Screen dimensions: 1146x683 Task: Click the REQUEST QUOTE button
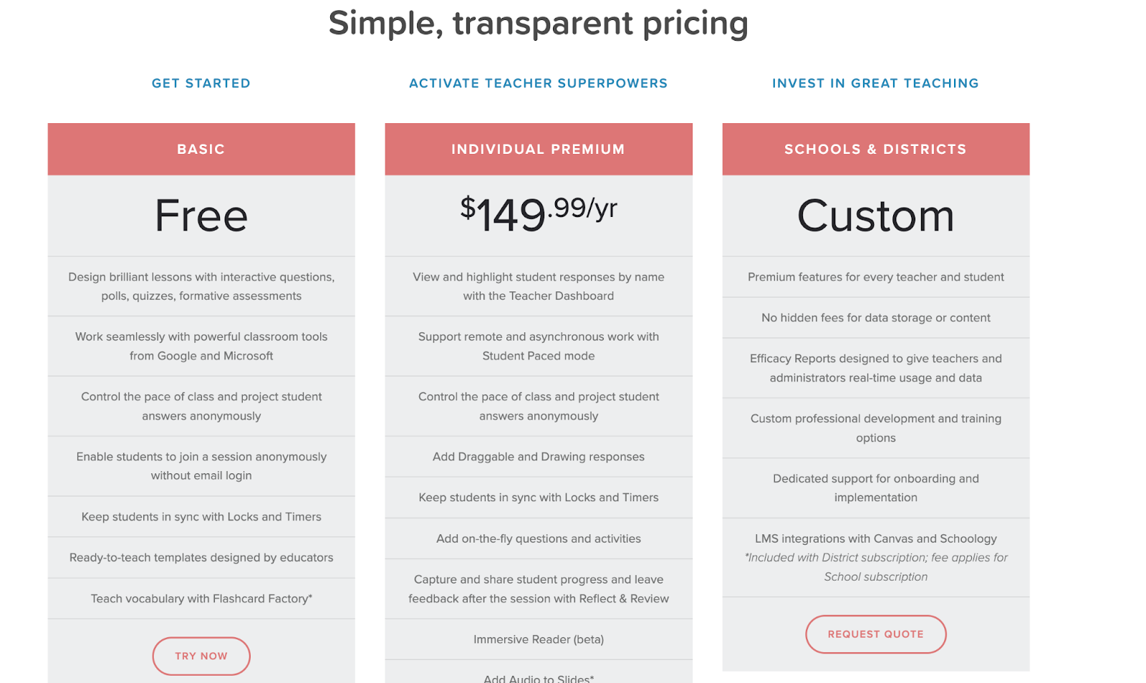coord(875,634)
